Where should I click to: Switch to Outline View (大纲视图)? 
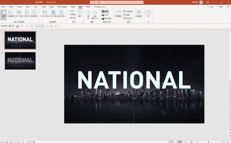[x=10, y=14]
